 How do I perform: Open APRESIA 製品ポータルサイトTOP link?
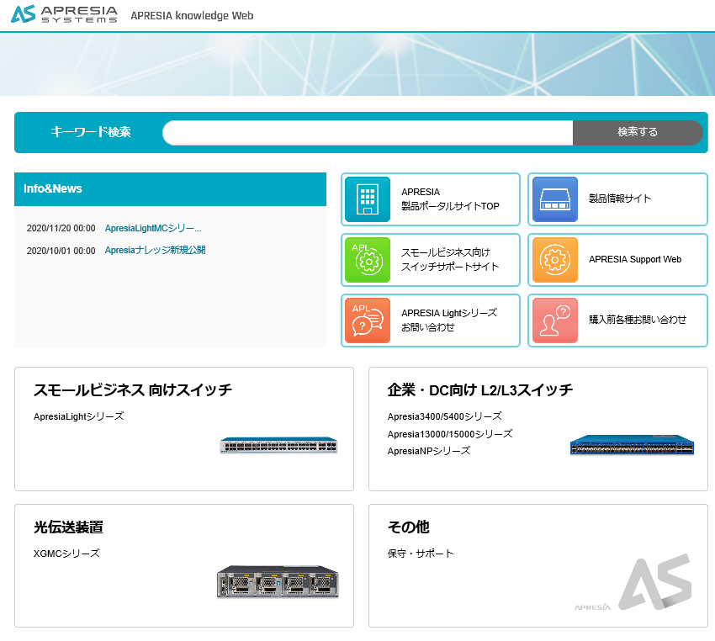pyautogui.click(x=450, y=199)
